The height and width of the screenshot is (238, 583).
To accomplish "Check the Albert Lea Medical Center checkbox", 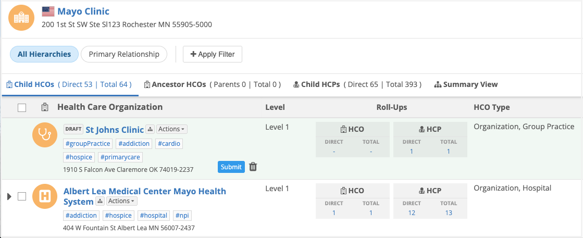I will click(22, 196).
